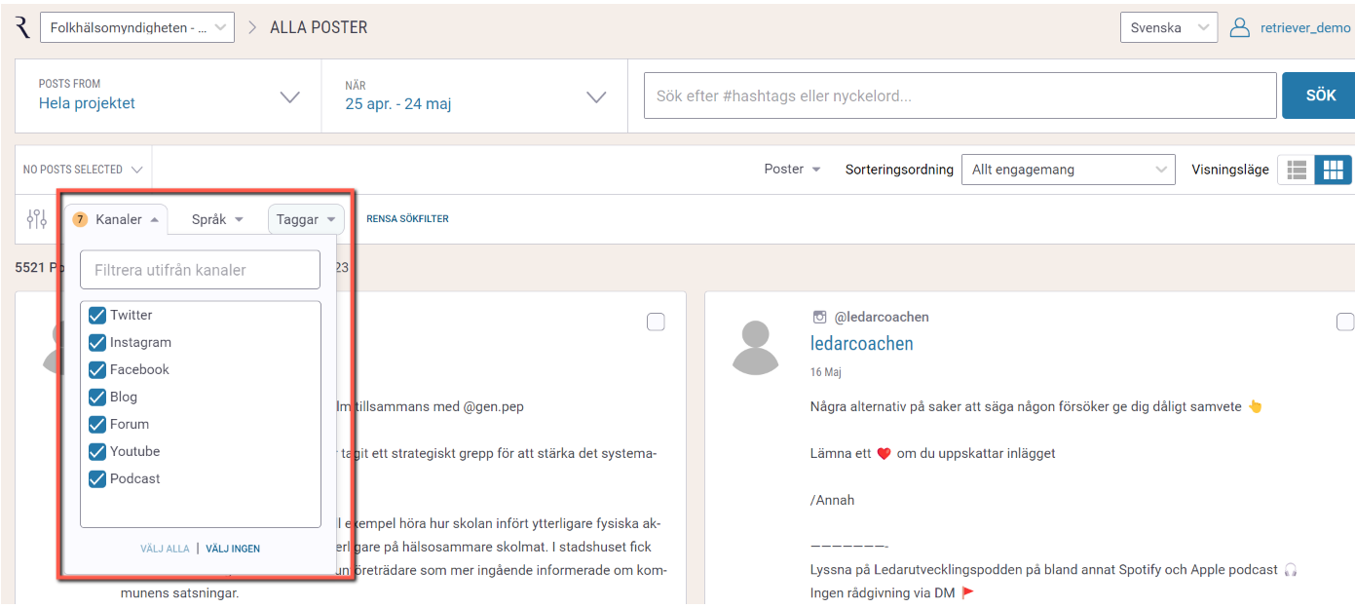Click the '16 Maj' post date
This screenshot has width=1355, height=608.
pyautogui.click(x=826, y=372)
